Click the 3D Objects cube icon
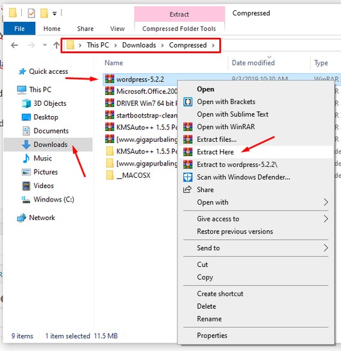The width and height of the screenshot is (341, 351). pos(26,103)
